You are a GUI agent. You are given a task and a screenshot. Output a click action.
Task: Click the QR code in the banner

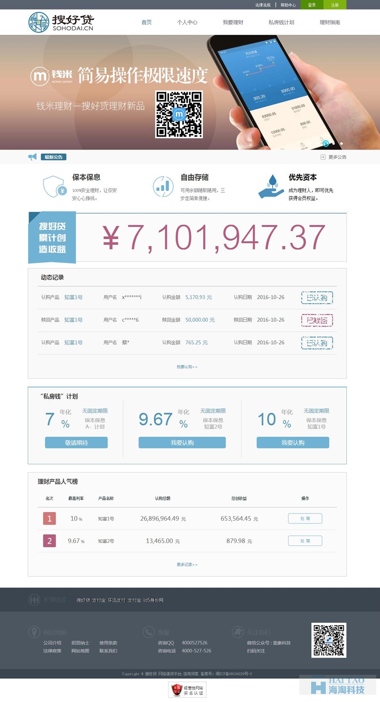179,114
